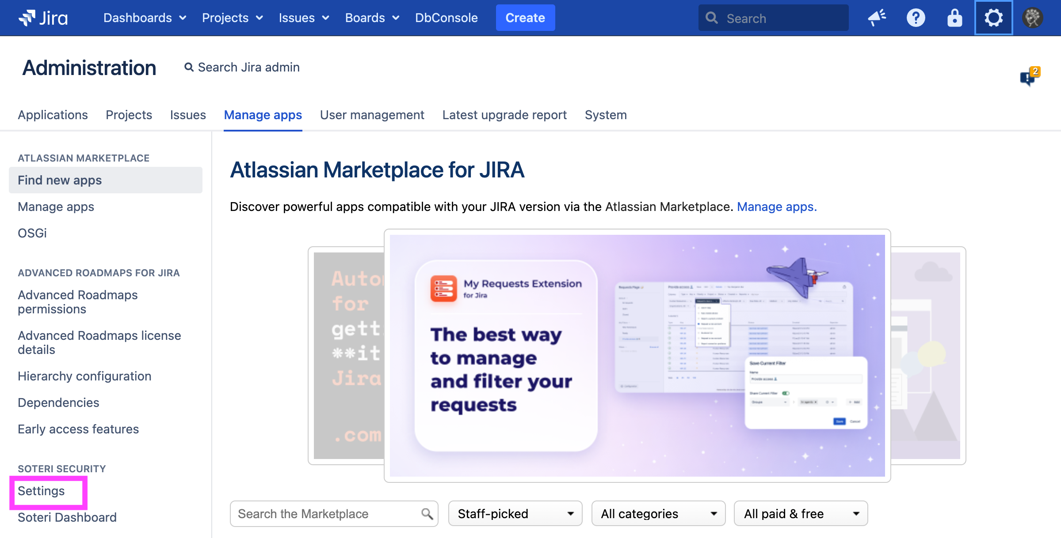This screenshot has width=1061, height=538.
Task: Click the Marketplace search magnifier icon
Action: point(427,514)
